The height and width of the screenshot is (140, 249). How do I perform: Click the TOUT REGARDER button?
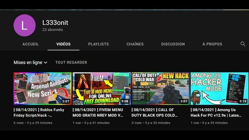71,62
